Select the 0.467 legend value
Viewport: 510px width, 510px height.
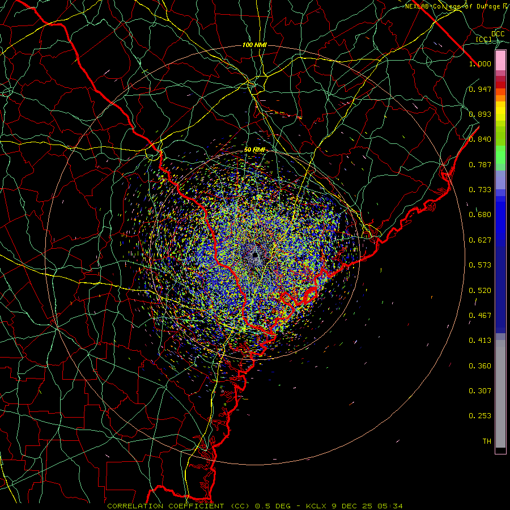tap(480, 316)
